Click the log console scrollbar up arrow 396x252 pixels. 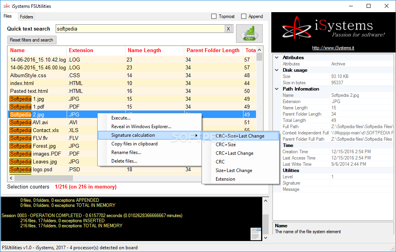(265, 201)
